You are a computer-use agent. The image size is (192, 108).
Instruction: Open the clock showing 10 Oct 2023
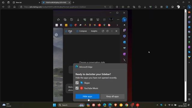coord(182,105)
